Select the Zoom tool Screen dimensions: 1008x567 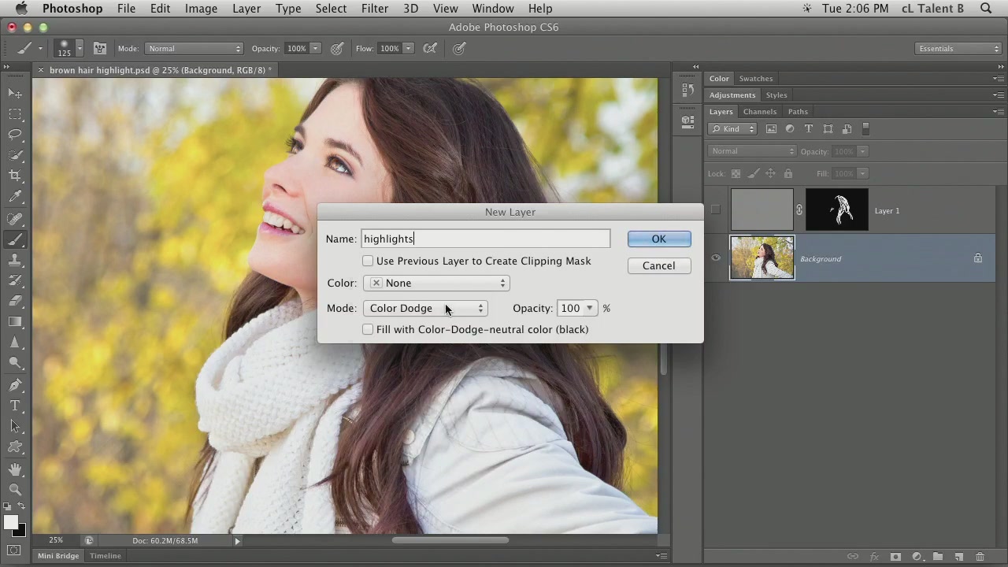(15, 490)
